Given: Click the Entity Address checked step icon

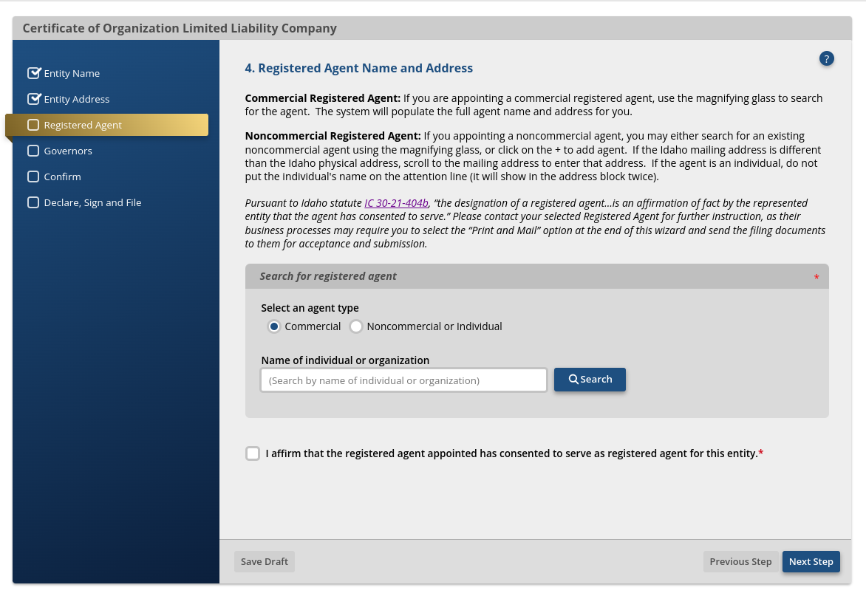Looking at the screenshot, I should pos(33,99).
